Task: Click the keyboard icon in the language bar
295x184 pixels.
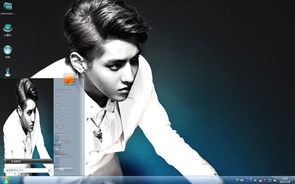Action: 242,180
